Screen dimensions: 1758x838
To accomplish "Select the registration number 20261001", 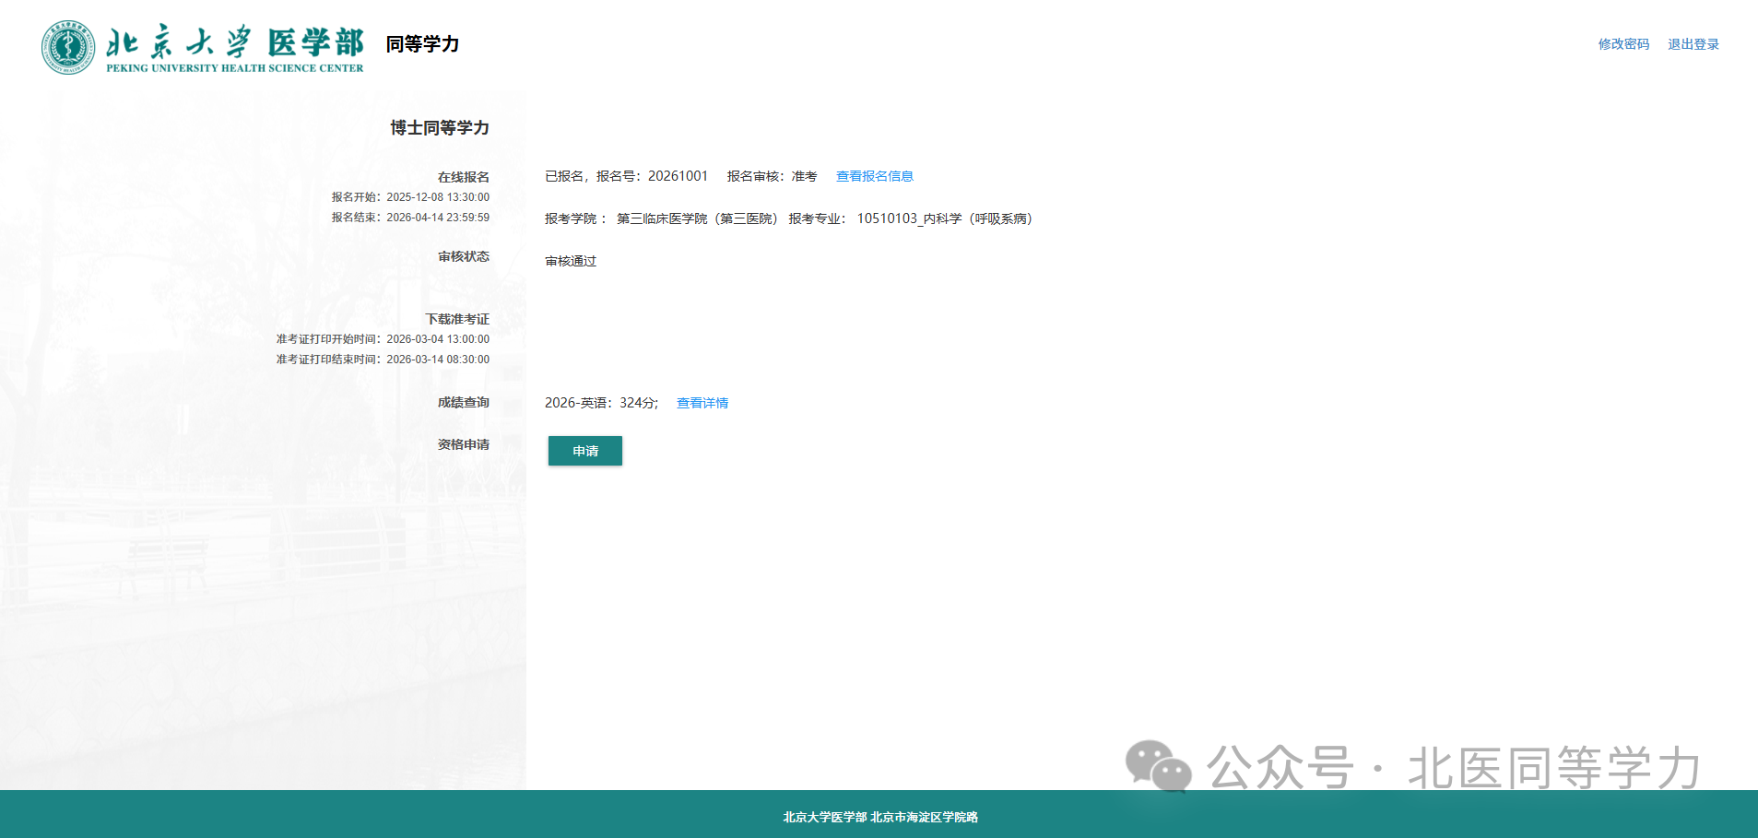I will pyautogui.click(x=678, y=175).
